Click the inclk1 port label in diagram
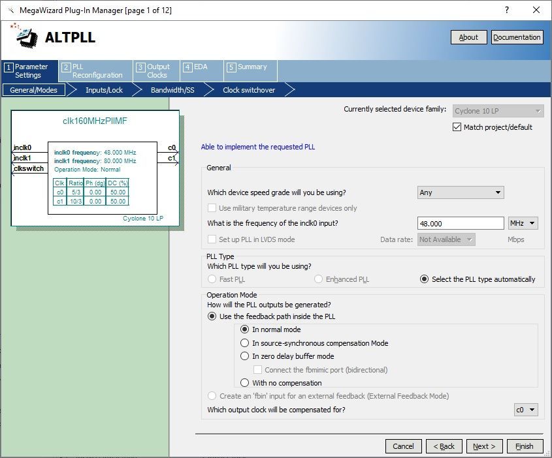Image resolution: width=552 pixels, height=458 pixels. pyautogui.click(x=22, y=158)
